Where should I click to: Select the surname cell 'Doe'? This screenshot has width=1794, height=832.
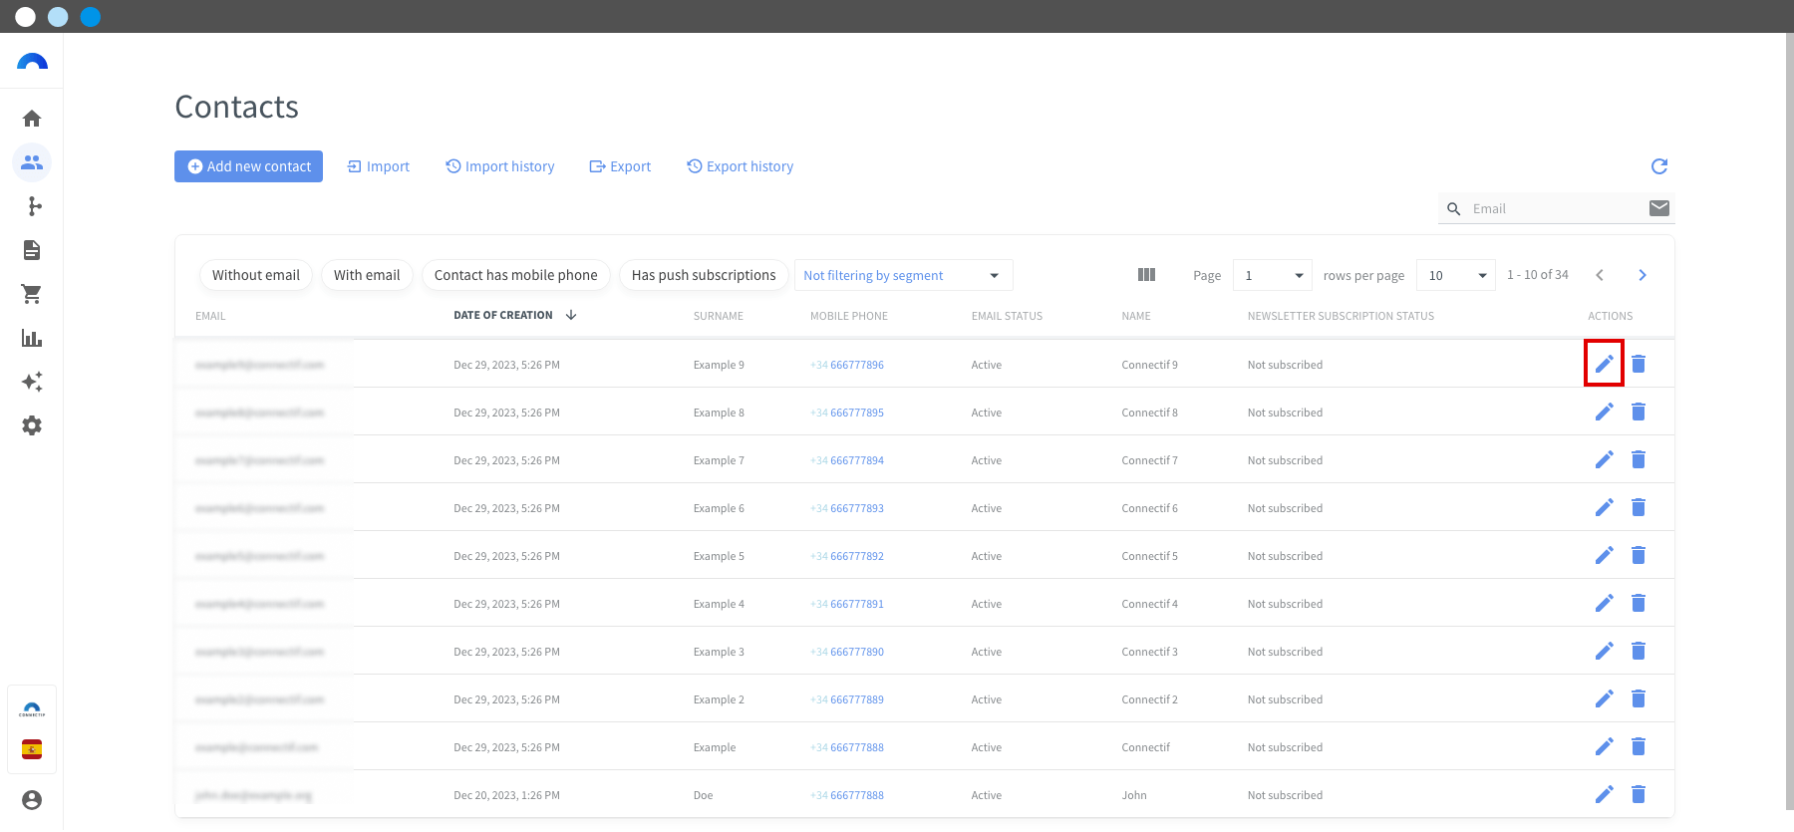703,795
